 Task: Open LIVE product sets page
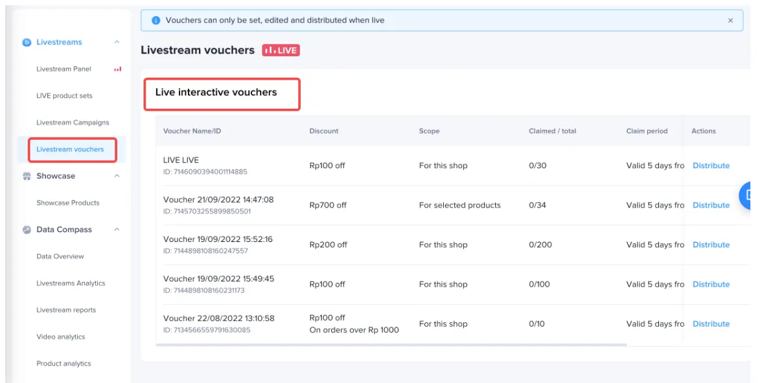click(x=64, y=96)
